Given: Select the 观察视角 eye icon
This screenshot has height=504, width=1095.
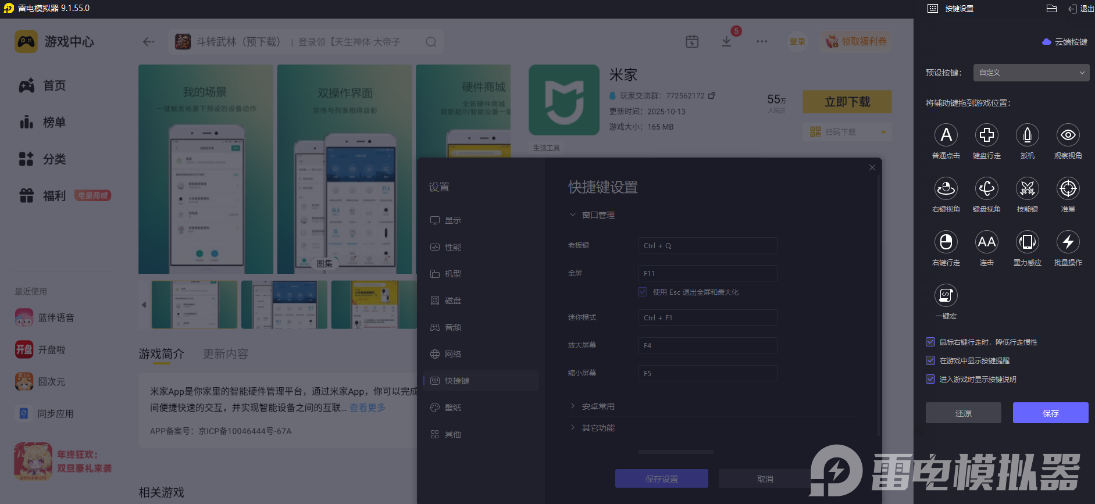Looking at the screenshot, I should 1068,135.
